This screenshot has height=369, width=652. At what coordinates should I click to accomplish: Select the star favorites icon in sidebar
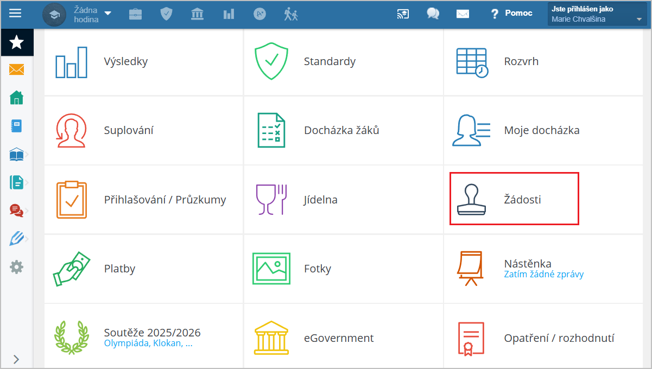click(x=17, y=42)
